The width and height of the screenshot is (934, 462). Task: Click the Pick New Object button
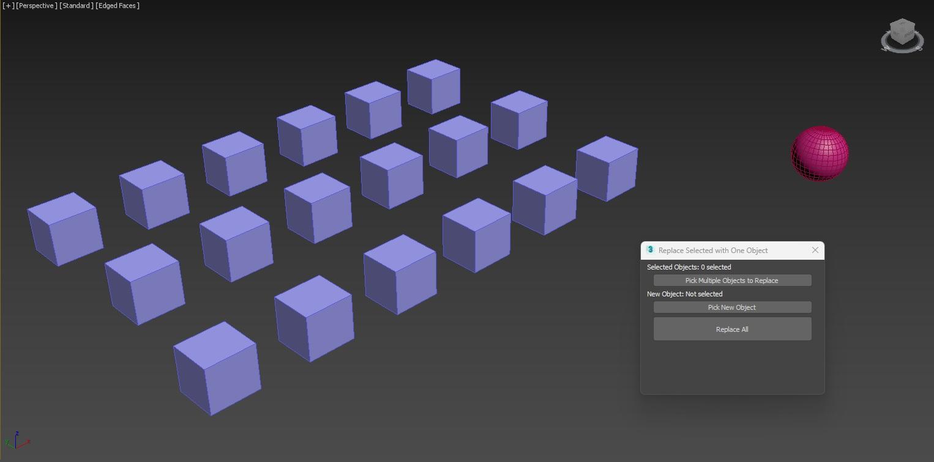point(732,307)
